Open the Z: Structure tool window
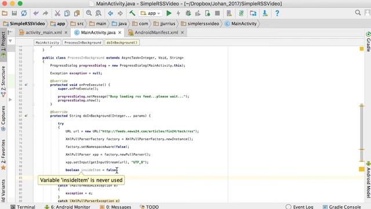 (3, 81)
